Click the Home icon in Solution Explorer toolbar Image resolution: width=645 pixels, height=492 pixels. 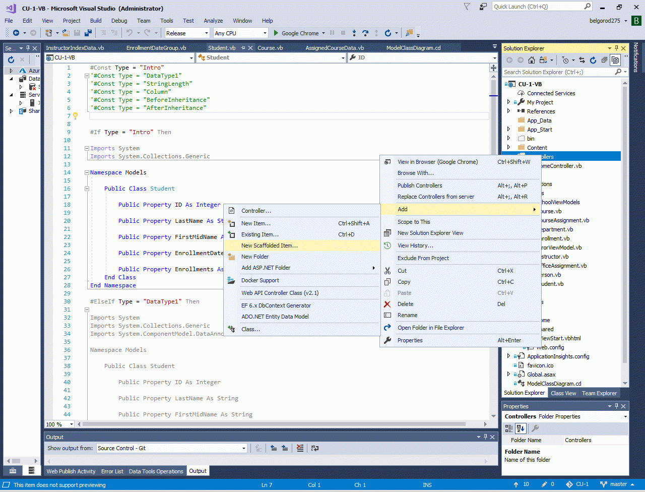click(531, 60)
